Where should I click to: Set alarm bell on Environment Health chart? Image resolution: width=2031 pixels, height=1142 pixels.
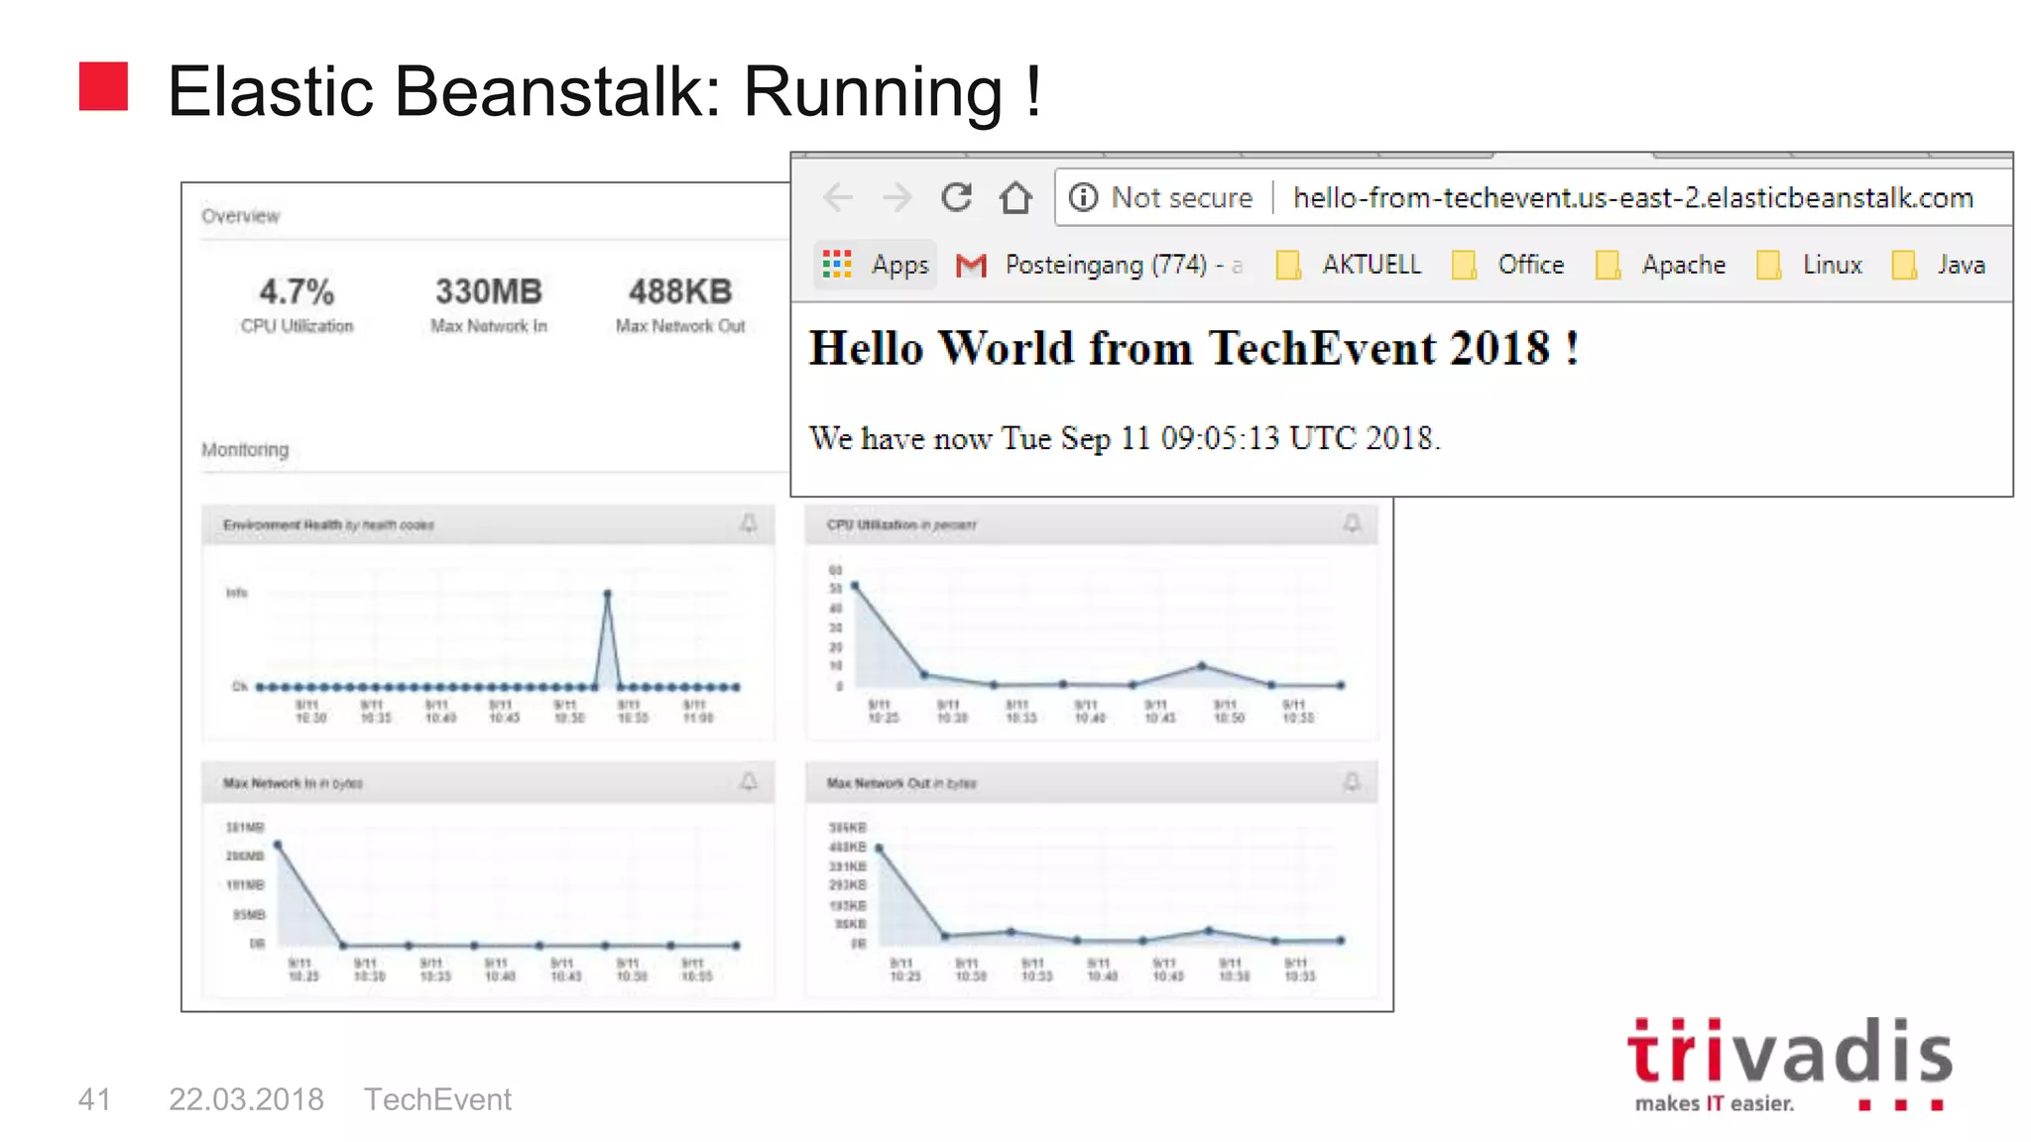point(749,523)
